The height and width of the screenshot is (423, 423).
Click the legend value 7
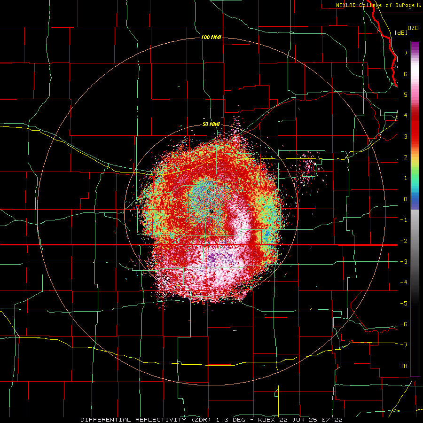click(406, 53)
